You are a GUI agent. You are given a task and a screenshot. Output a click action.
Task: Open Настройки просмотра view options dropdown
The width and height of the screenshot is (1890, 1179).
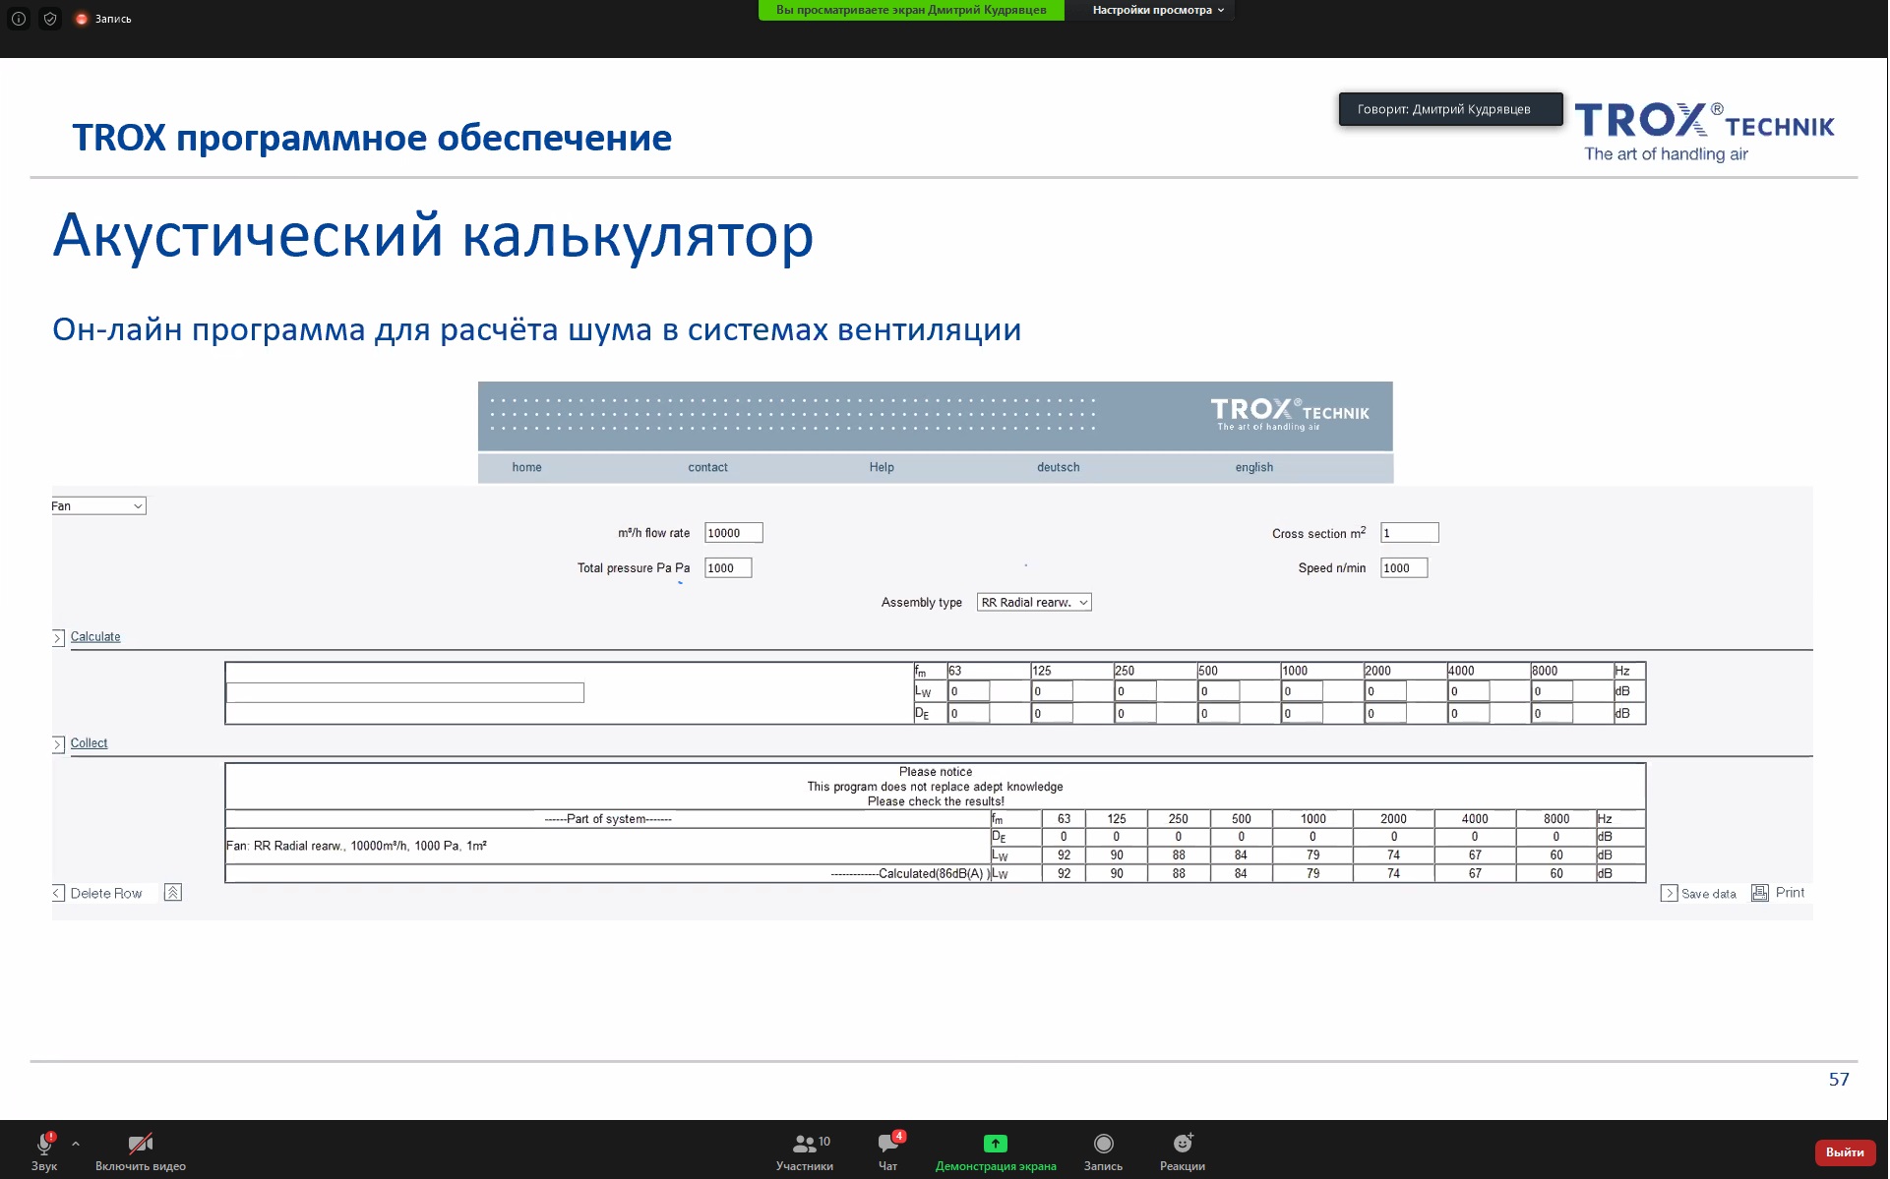pyautogui.click(x=1158, y=10)
